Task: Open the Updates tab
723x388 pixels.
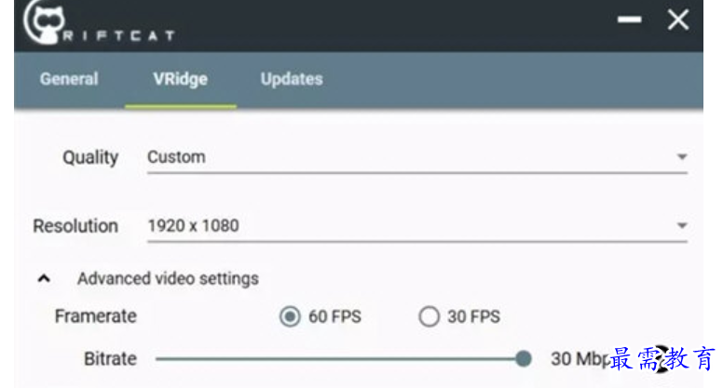Action: coord(292,79)
